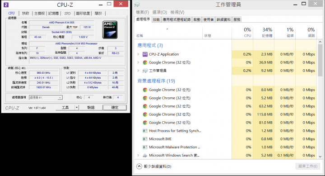Click the Chrome icon in the 115.8 MB row
Screen dimensions: 325x176
[x=145, y=114]
